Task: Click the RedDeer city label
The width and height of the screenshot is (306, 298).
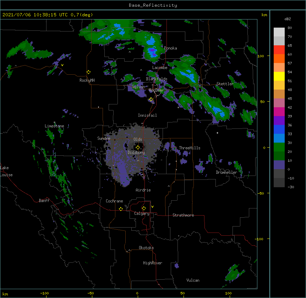Action: coord(157,90)
